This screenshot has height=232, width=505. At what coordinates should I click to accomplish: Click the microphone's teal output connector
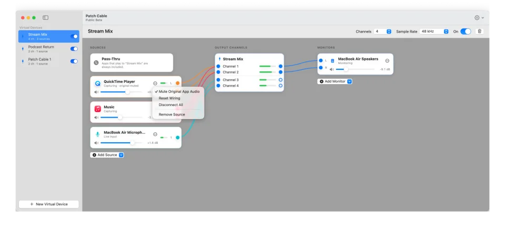click(x=177, y=138)
